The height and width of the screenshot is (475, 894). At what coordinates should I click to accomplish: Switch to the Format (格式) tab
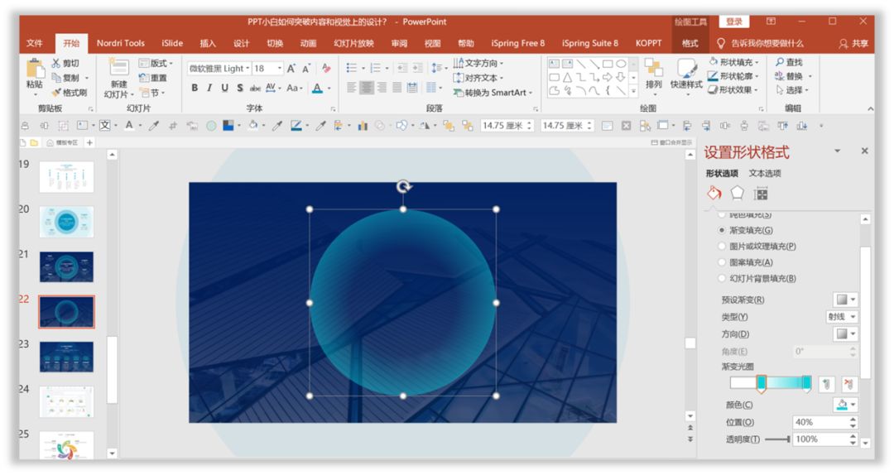point(690,43)
